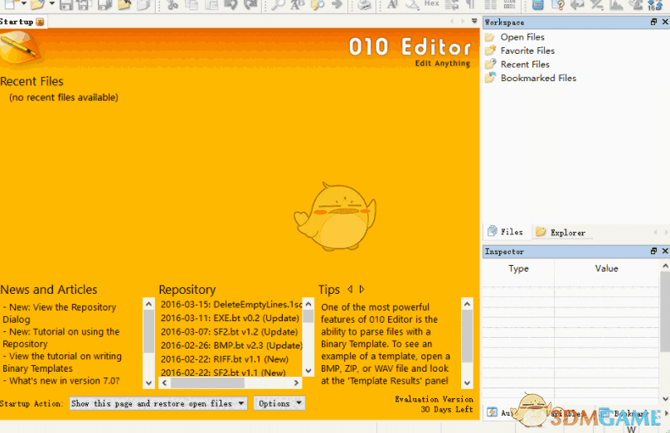Screen dimensions: 670x433
Task: Click the Find magnifying glass icon
Action: click(x=278, y=5)
